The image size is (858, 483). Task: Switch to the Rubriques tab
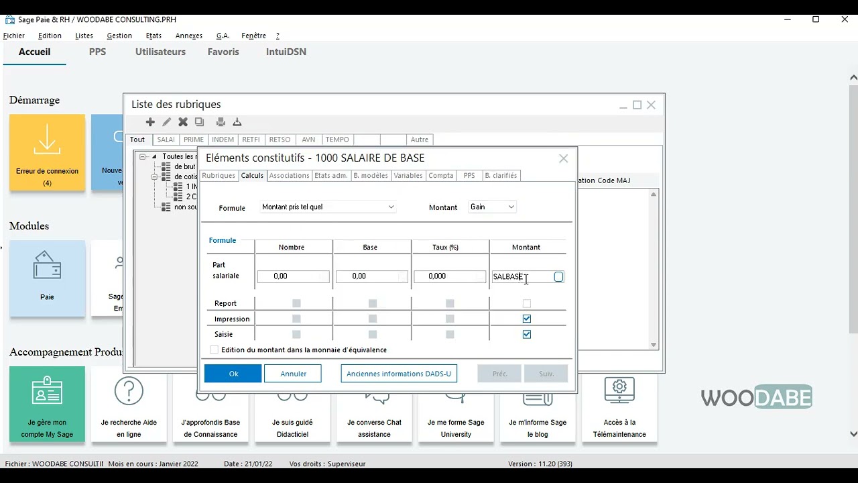[219, 176]
